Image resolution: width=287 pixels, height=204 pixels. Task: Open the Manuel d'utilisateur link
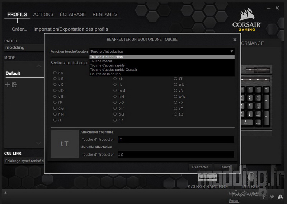[244, 193]
